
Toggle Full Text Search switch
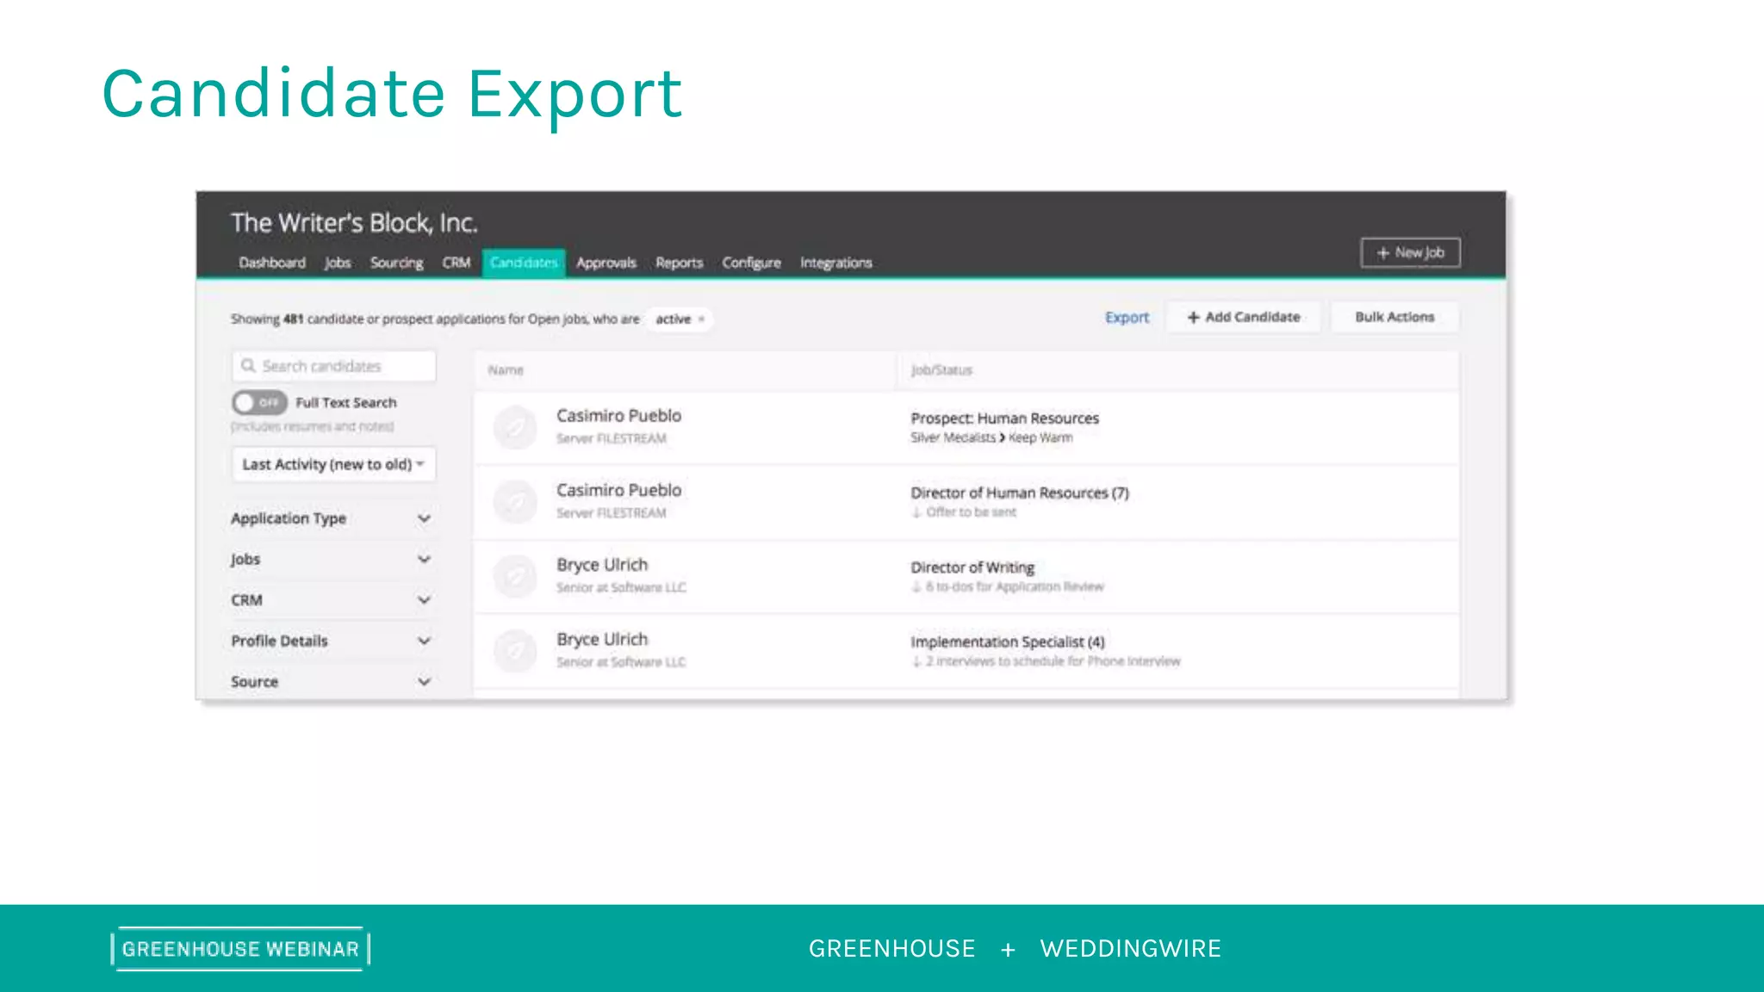tap(258, 402)
